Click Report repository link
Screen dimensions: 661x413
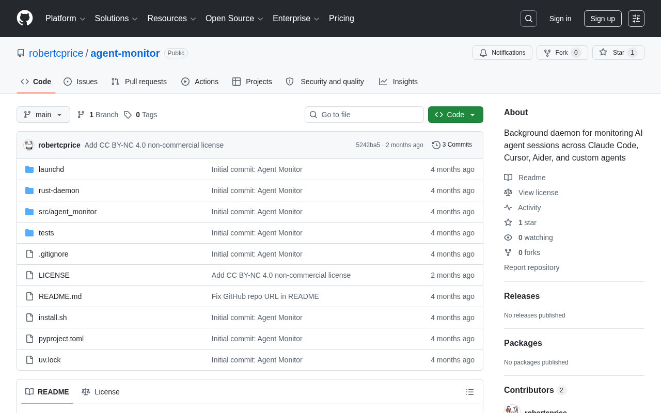click(x=531, y=267)
